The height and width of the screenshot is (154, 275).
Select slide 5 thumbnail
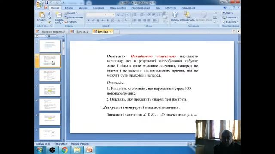(x=50, y=105)
